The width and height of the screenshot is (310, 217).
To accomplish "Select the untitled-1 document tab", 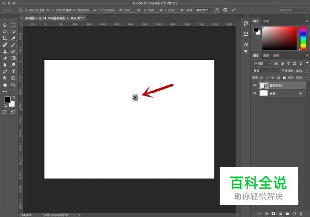I will tap(54, 18).
